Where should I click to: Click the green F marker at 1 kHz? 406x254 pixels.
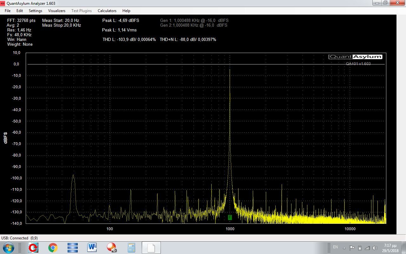[230, 217]
